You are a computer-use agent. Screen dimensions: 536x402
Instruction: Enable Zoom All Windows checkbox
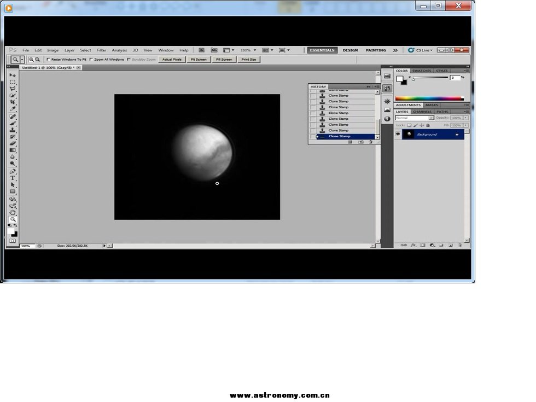click(x=91, y=60)
